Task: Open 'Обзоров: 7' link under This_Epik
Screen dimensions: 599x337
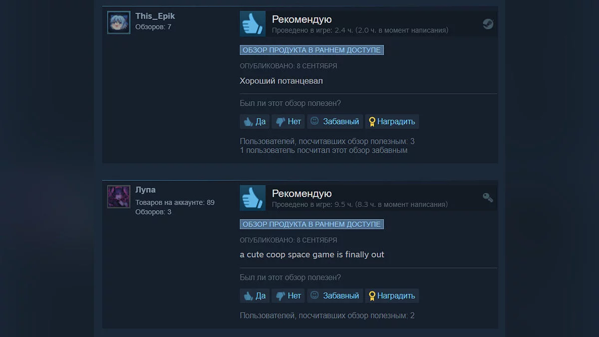Action: click(x=153, y=26)
